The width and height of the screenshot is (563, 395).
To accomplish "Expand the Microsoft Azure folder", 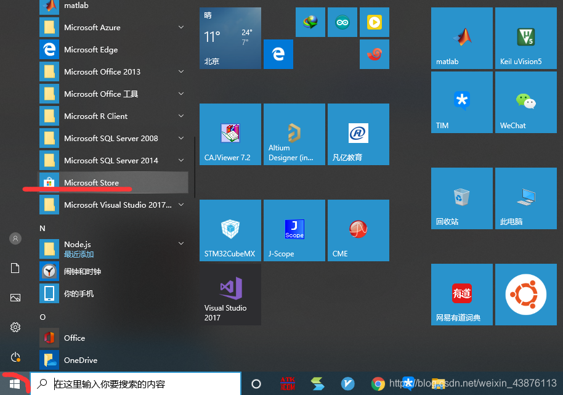I will [x=113, y=27].
